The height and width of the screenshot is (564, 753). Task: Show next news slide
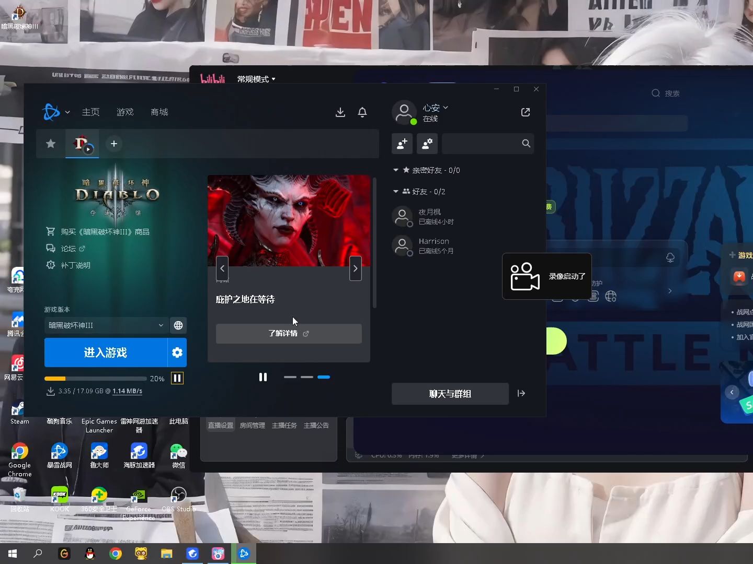click(356, 268)
